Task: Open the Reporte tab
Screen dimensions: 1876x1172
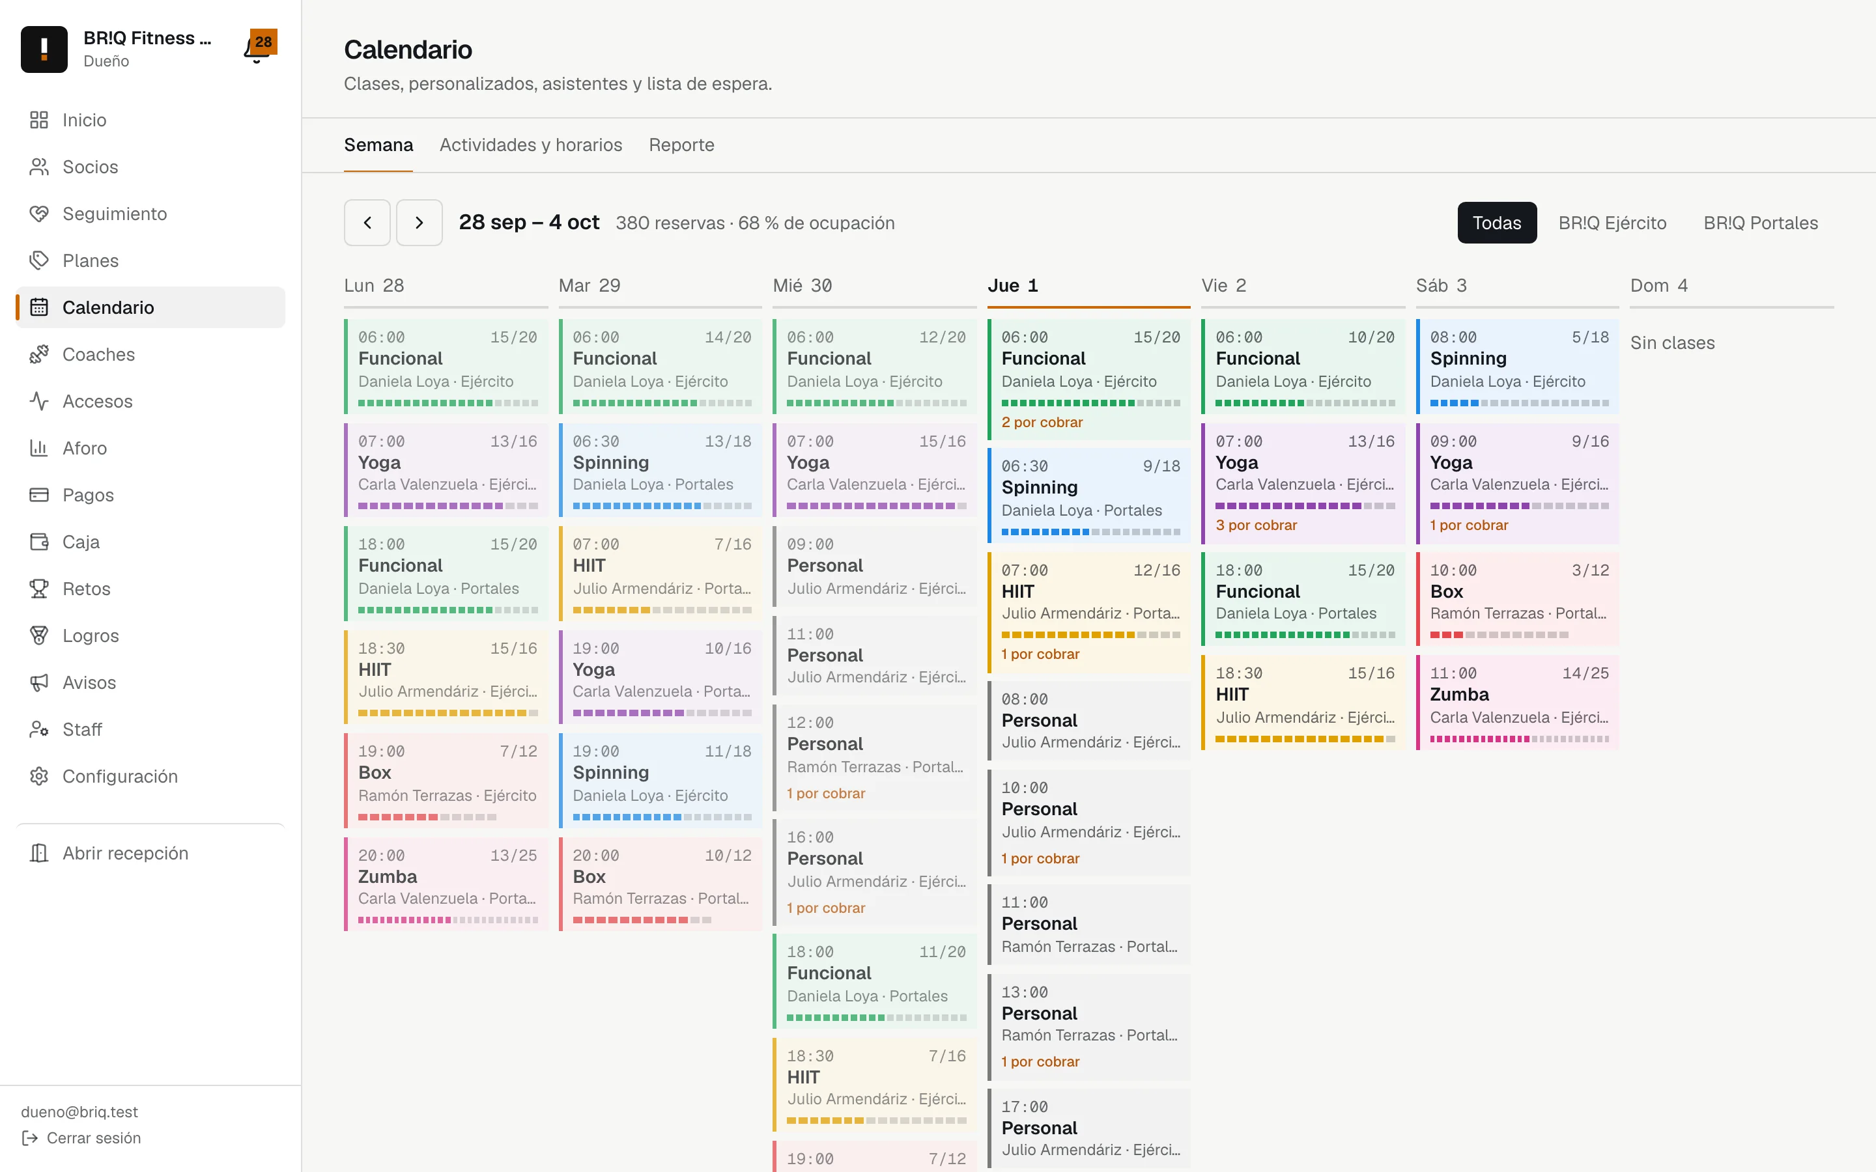Action: pos(681,145)
